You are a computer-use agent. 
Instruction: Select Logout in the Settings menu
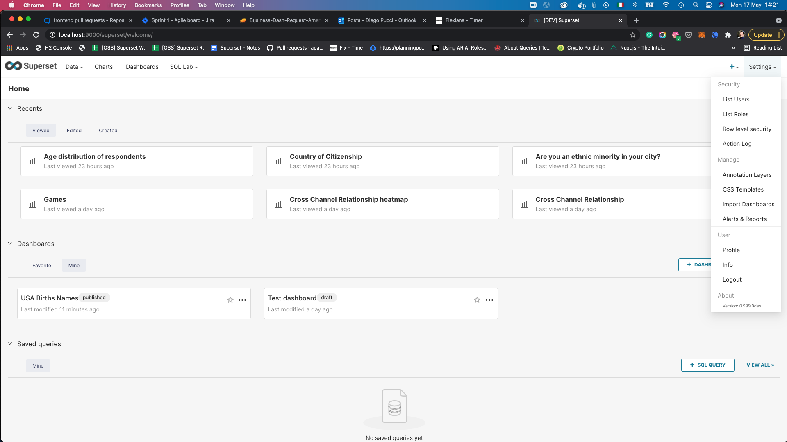click(732, 280)
